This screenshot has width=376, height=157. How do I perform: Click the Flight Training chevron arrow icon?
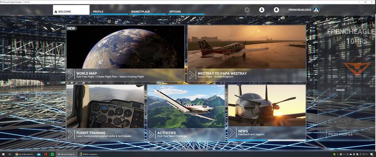coord(71,134)
